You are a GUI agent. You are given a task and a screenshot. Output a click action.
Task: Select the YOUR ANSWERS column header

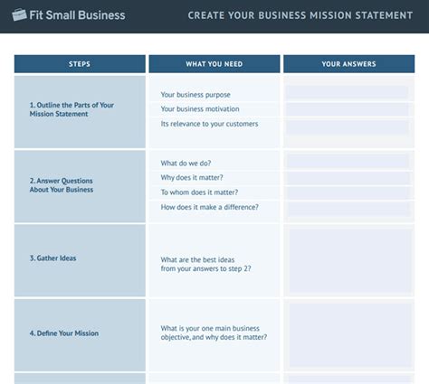[x=348, y=64]
